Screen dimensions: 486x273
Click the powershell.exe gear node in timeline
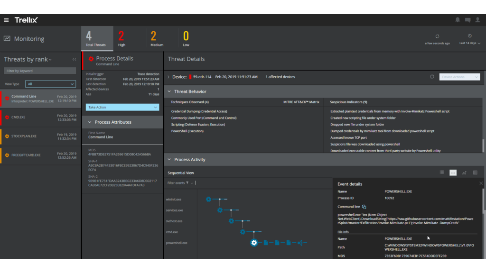pos(254,243)
